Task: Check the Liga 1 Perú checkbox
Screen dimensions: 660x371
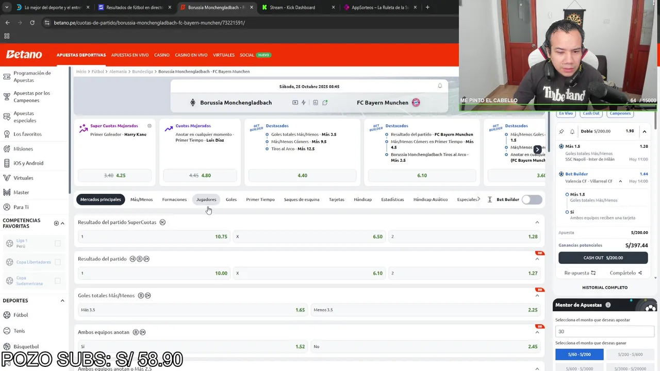Action: point(58,243)
